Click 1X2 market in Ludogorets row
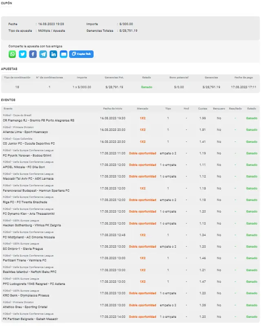 143,282
